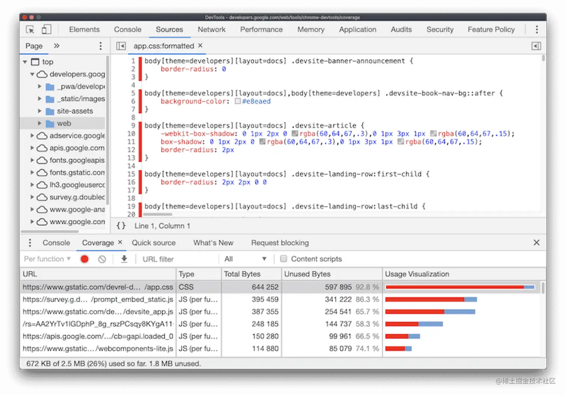The height and width of the screenshot is (395, 566).
Task: Show more navigator tabs next to Page
Action: point(57,46)
